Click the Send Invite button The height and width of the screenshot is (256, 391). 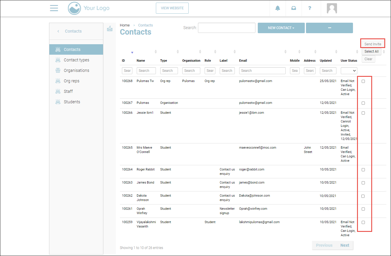(x=373, y=44)
